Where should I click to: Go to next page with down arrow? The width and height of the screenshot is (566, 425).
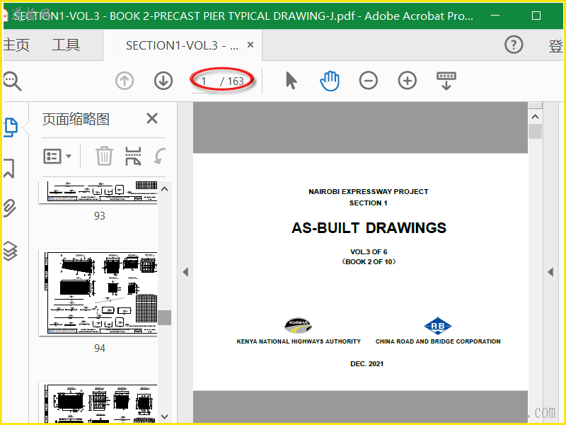[163, 81]
